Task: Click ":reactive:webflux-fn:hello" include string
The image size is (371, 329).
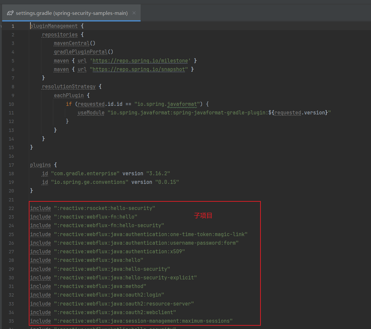Action: tap(96, 217)
